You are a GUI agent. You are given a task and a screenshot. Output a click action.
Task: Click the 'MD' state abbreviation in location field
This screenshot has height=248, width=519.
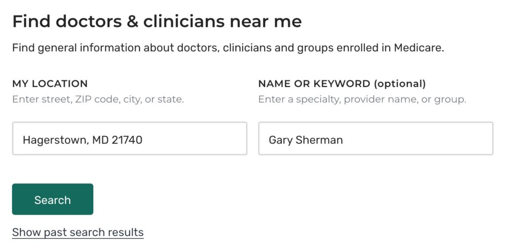pos(100,139)
